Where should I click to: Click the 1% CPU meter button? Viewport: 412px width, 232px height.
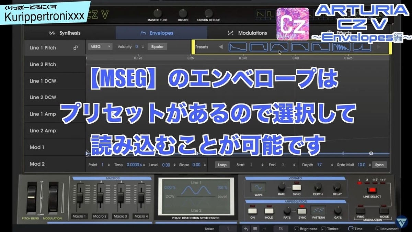pyautogui.click(x=281, y=229)
